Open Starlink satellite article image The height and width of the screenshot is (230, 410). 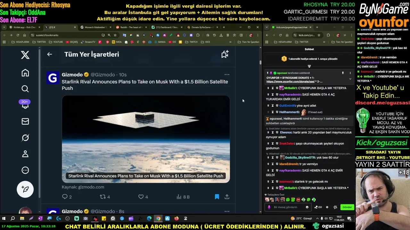(146, 139)
